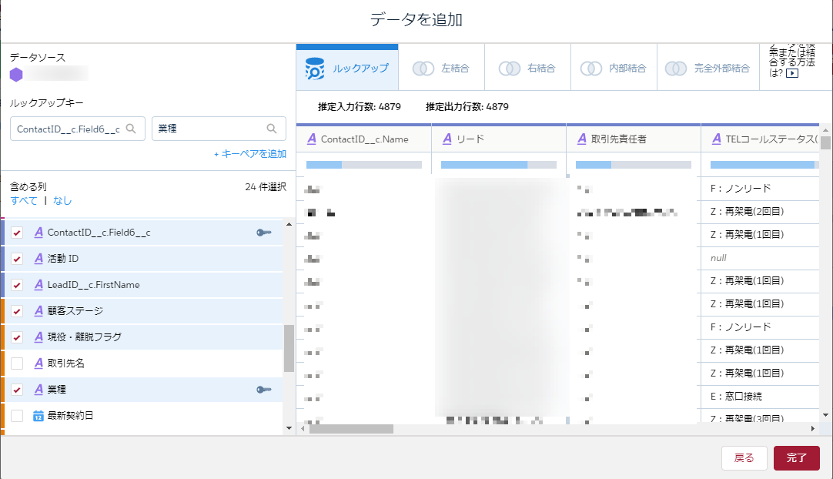Click the 戻る (Back) button
The image size is (833, 479).
click(744, 458)
